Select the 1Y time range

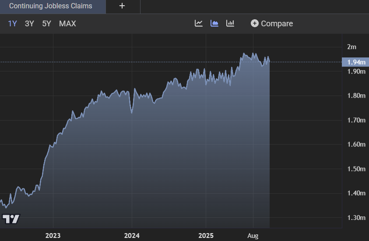(x=12, y=24)
